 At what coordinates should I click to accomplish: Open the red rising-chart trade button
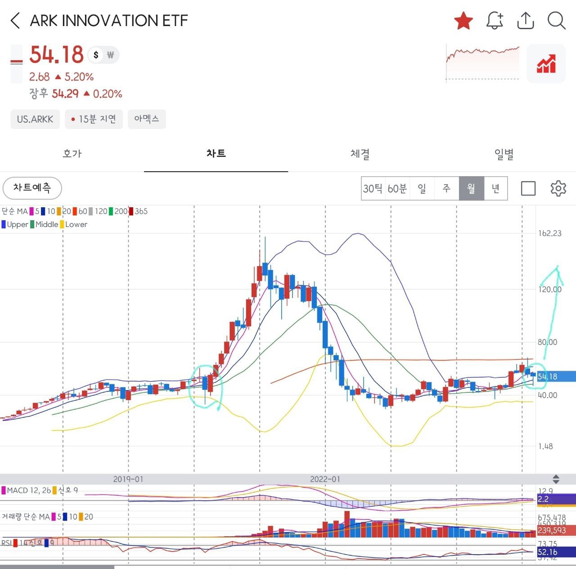546,63
